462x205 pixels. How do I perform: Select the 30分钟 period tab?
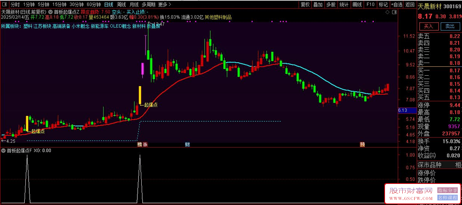click(x=77, y=5)
